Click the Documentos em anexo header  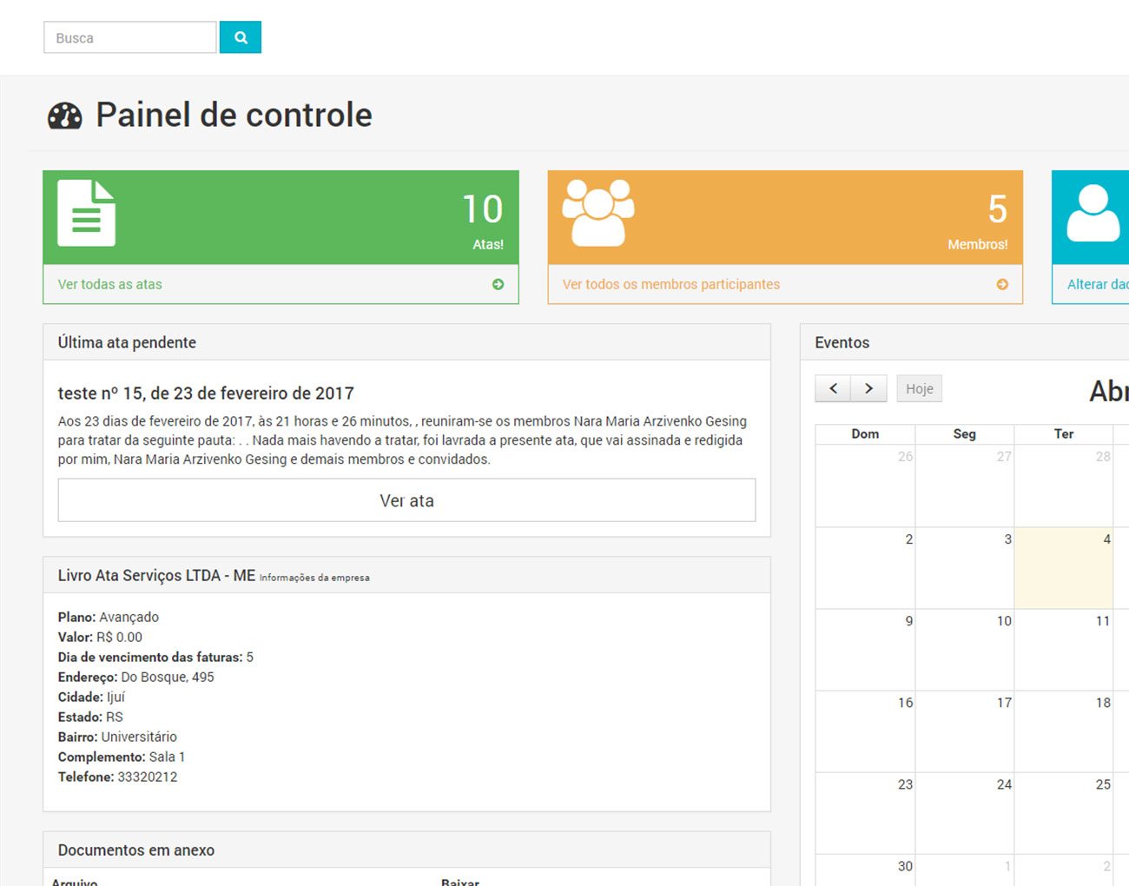(x=136, y=850)
